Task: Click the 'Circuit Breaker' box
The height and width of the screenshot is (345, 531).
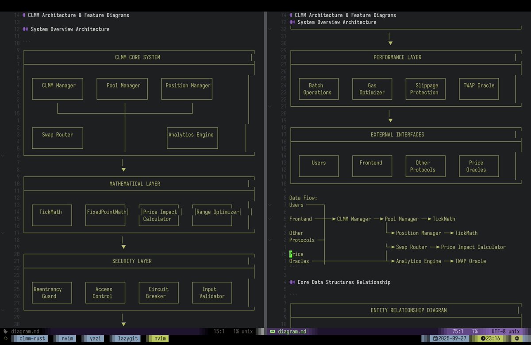Action: coord(159,292)
